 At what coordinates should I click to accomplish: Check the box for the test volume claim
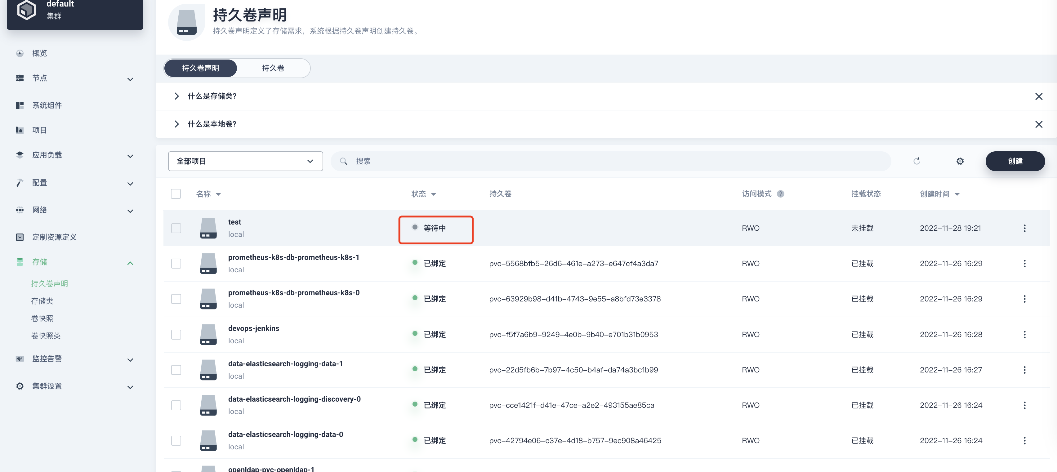[176, 228]
